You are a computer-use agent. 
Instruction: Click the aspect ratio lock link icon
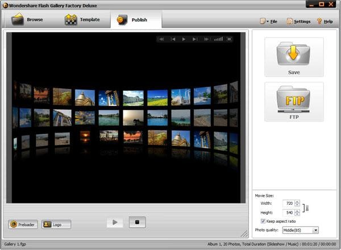pos(307,208)
